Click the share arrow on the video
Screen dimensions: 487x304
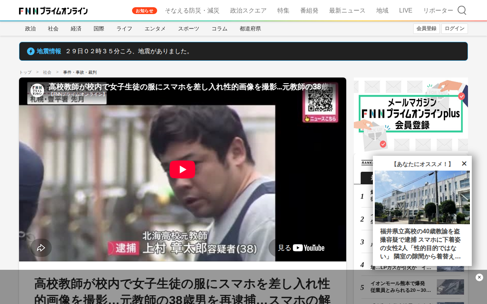[x=41, y=248]
